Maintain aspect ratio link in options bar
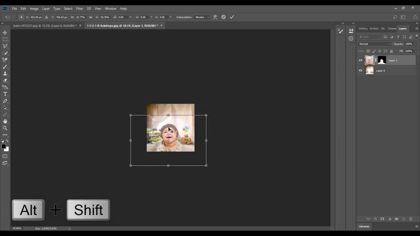Image resolution: width=420 pixels, height=236 pixels. pyautogui.click(x=91, y=17)
